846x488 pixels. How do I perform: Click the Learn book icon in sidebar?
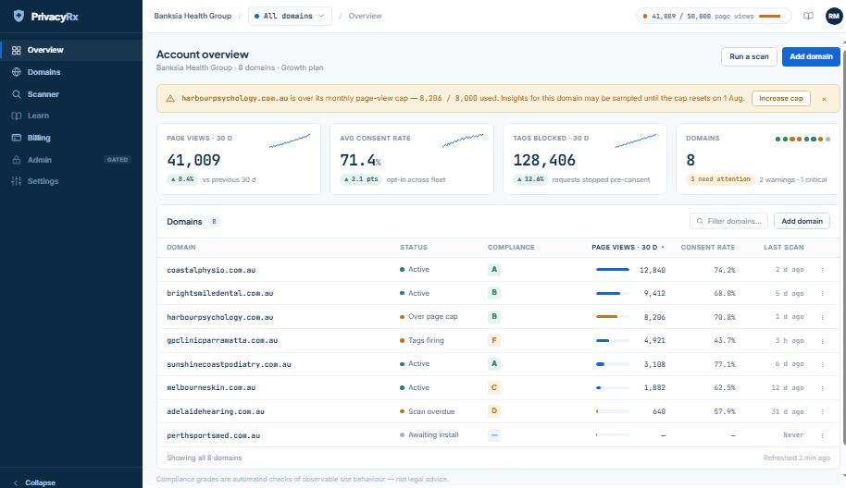pos(16,116)
